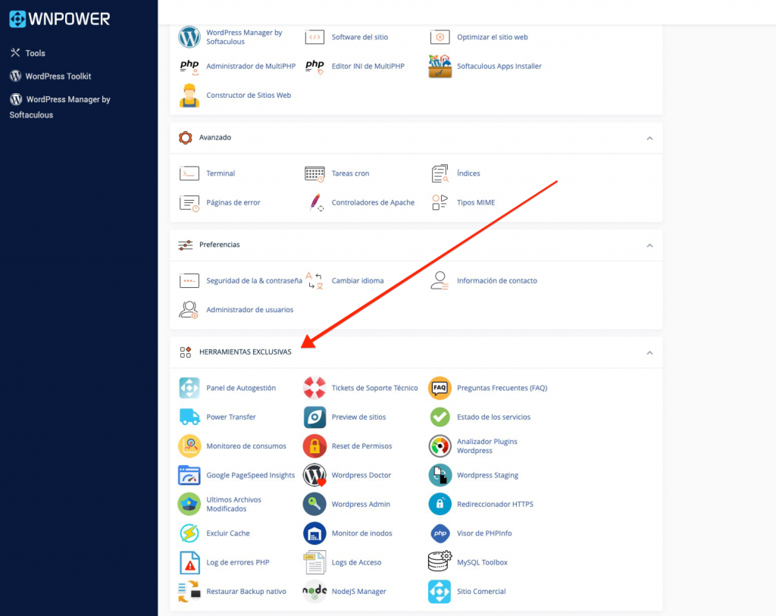The height and width of the screenshot is (616, 776).
Task: Click the Restaurar Backup nativo link
Action: click(x=246, y=592)
